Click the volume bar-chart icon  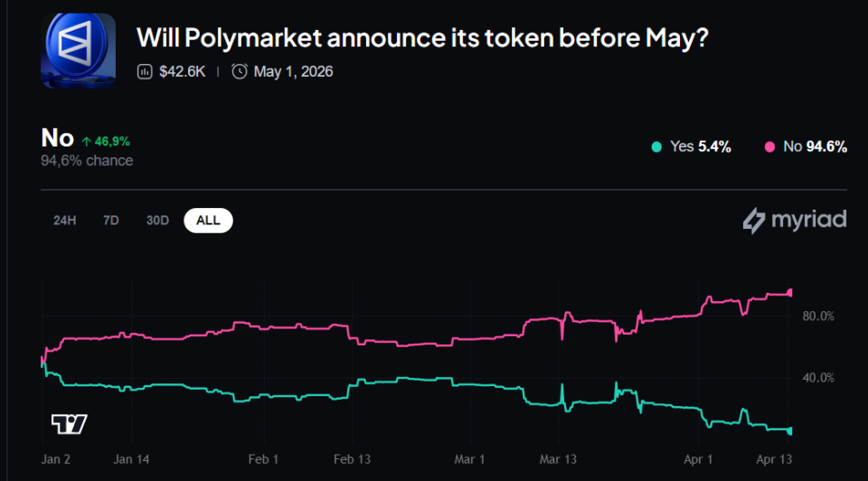(144, 71)
